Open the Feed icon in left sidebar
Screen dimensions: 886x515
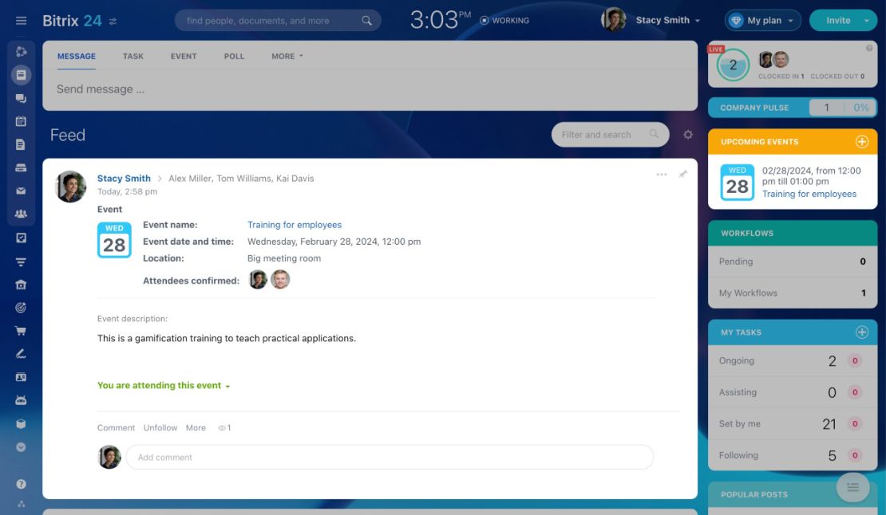pos(21,74)
